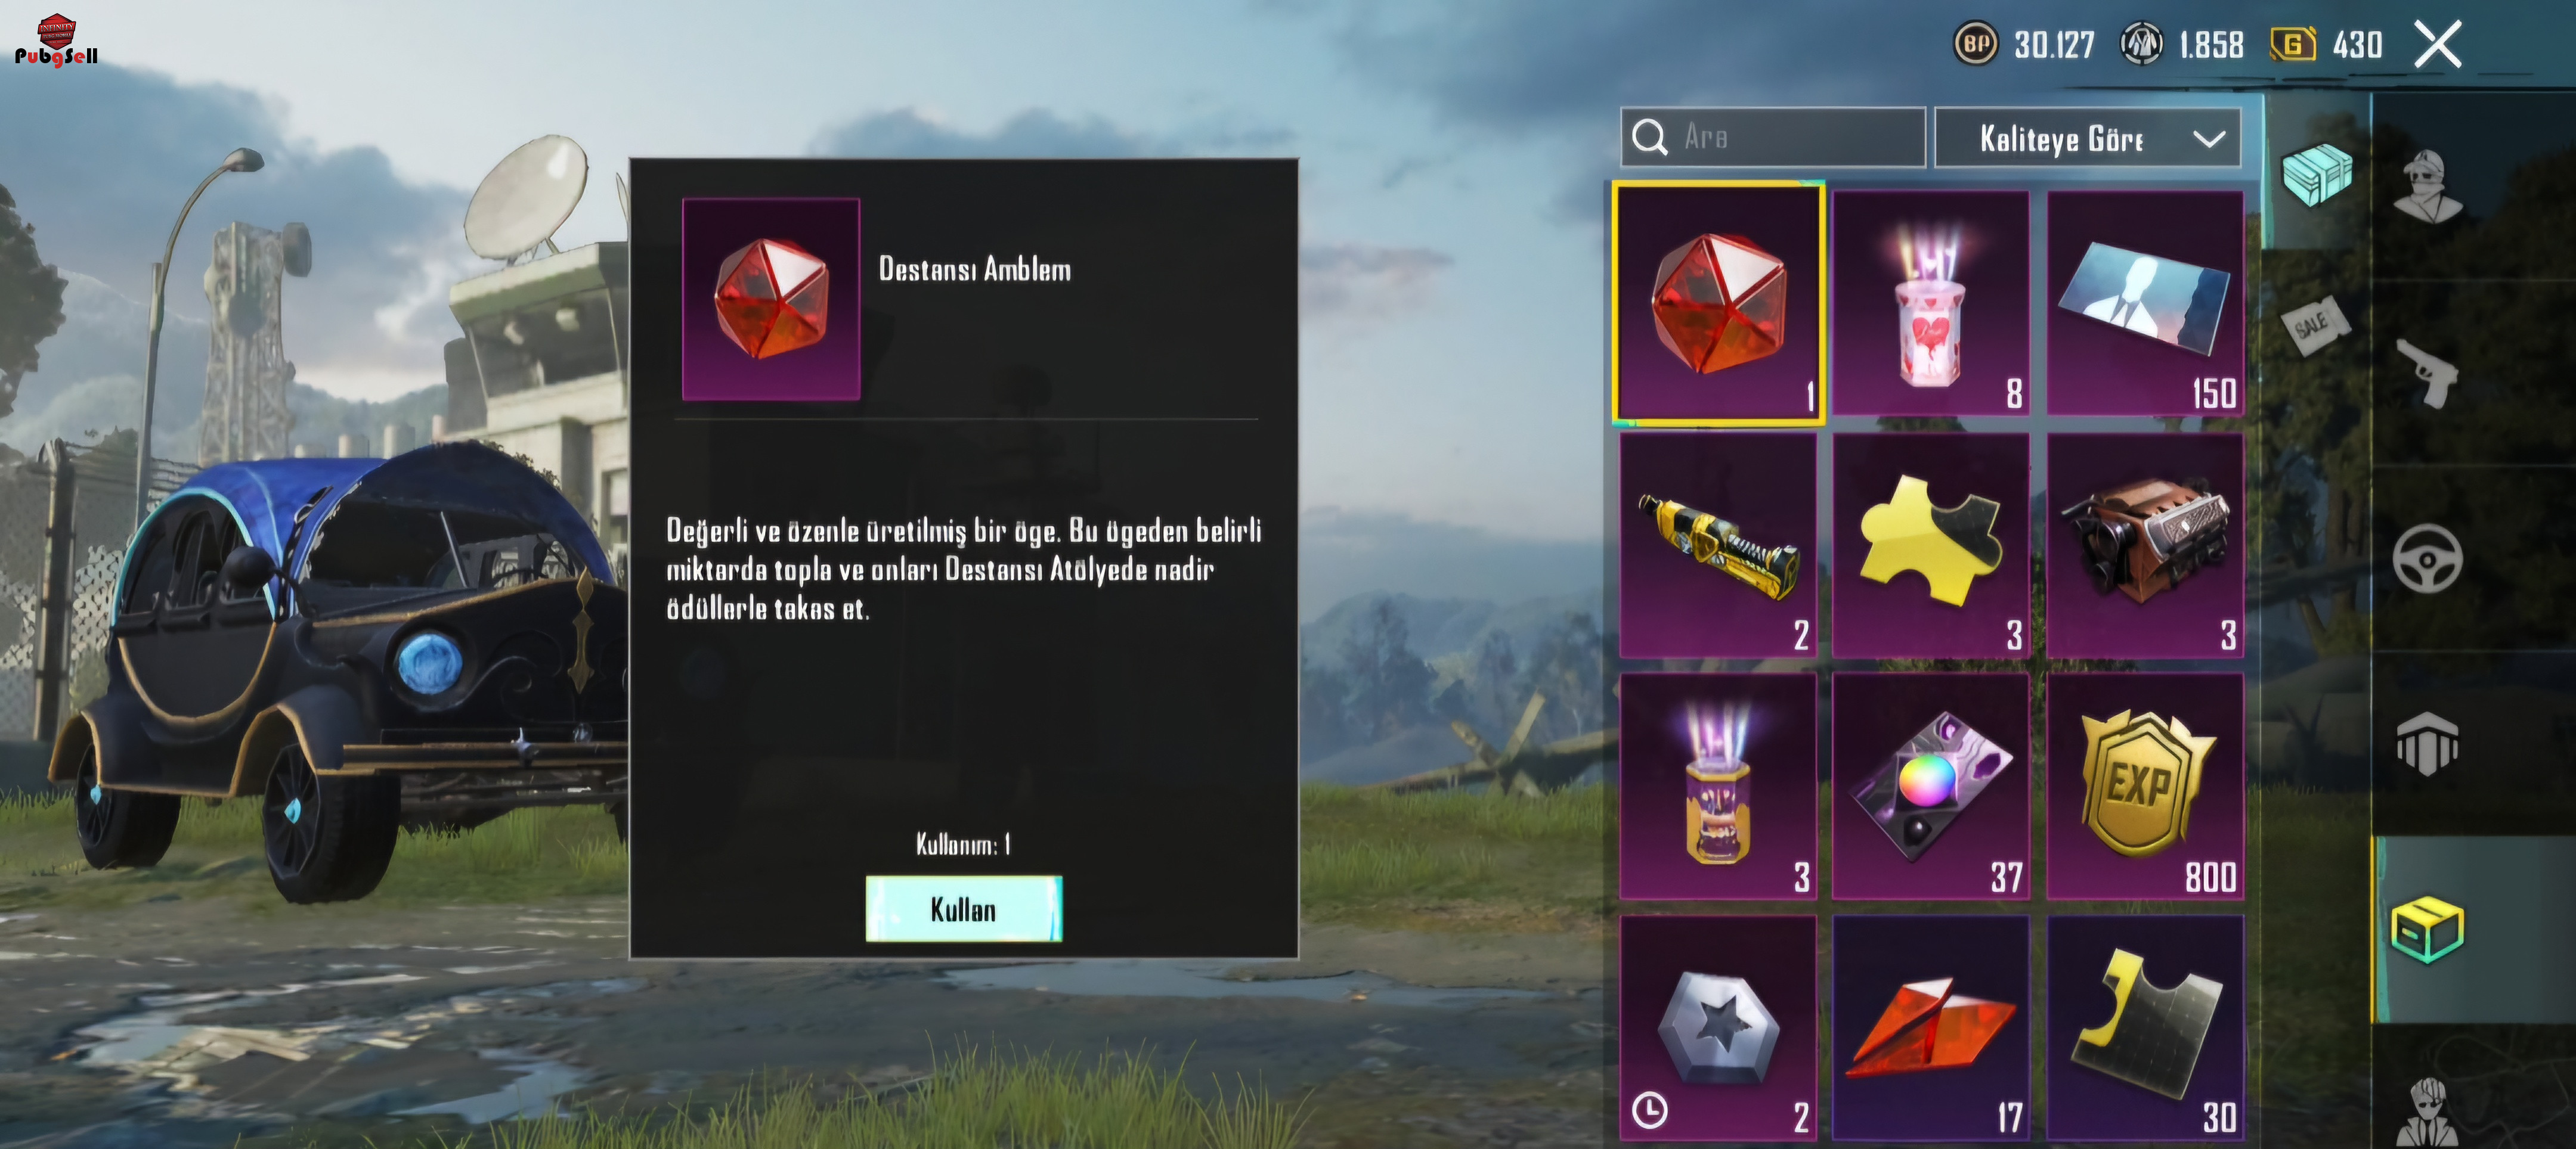Screen dimensions: 2576x1149
Task: Open the character outfits inventory section
Action: [x=2428, y=187]
